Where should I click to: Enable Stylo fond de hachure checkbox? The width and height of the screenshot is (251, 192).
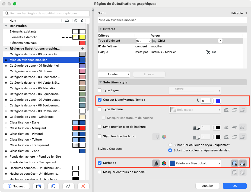click(x=100, y=136)
